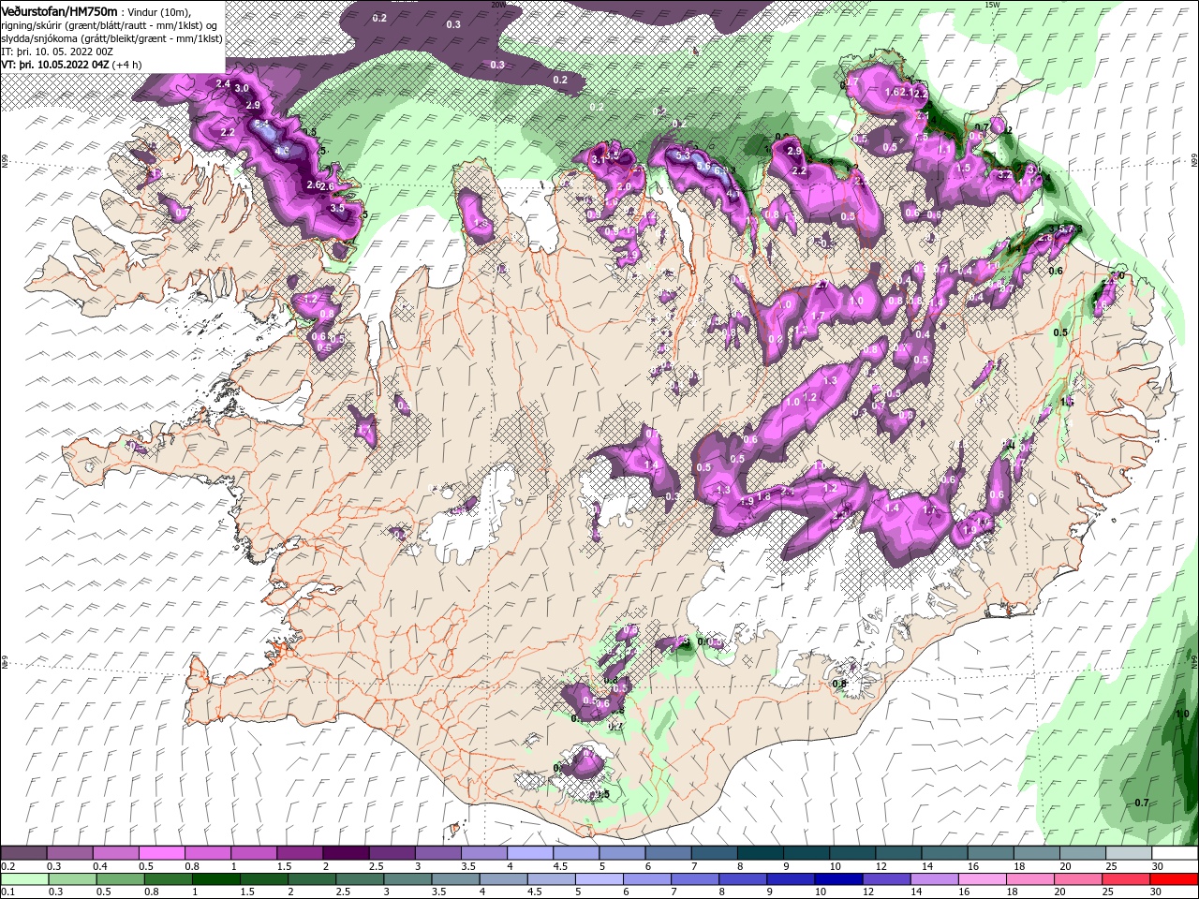Viewport: 1199px width, 899px height.
Task: Click the 'Vindur (10m)' text in header
Action: coord(157,12)
